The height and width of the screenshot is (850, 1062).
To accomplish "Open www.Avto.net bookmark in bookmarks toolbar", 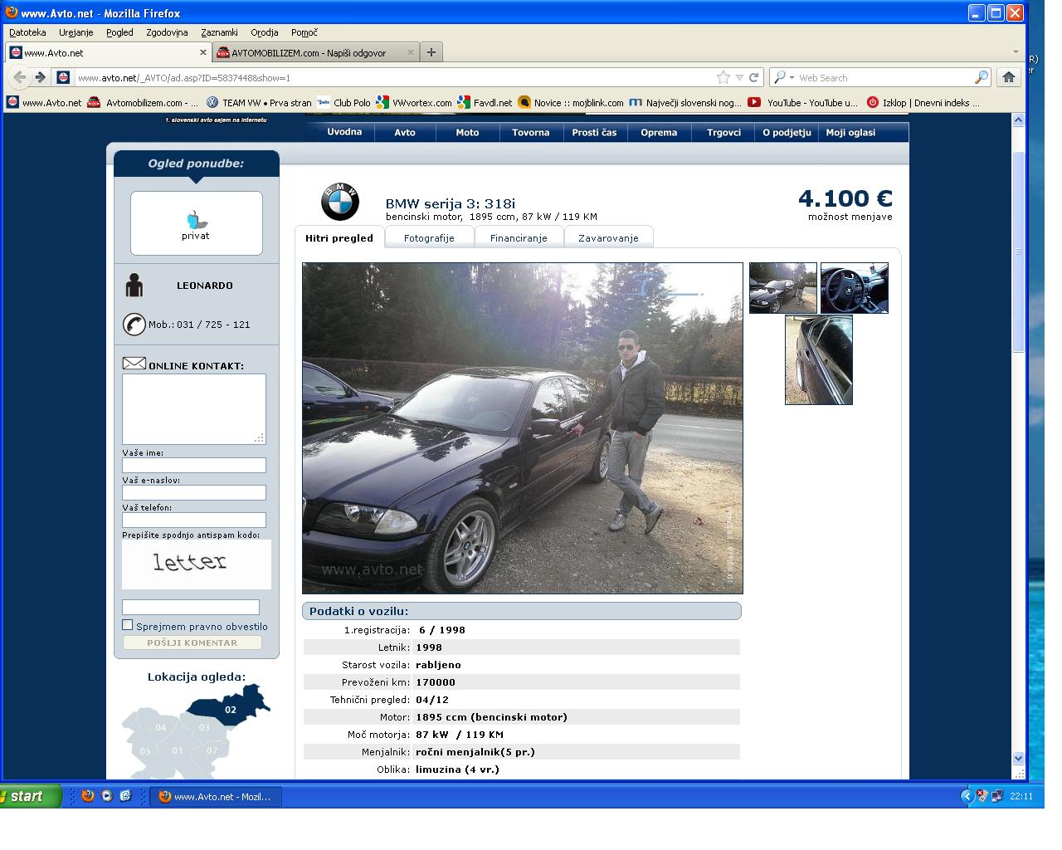I will click(44, 103).
